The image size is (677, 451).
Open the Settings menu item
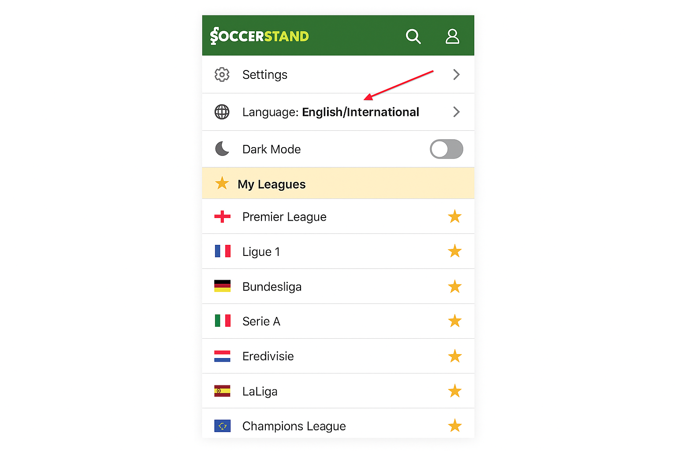(x=265, y=75)
